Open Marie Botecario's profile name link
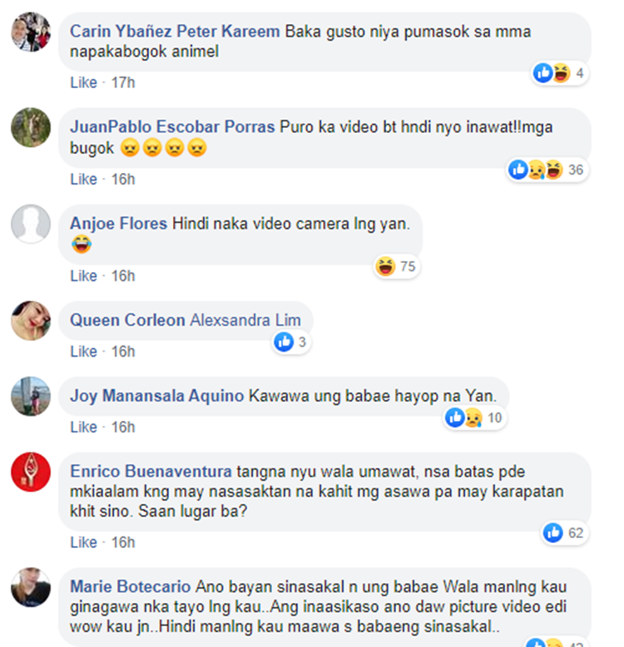Viewport: 624px width, 647px height. [x=131, y=587]
